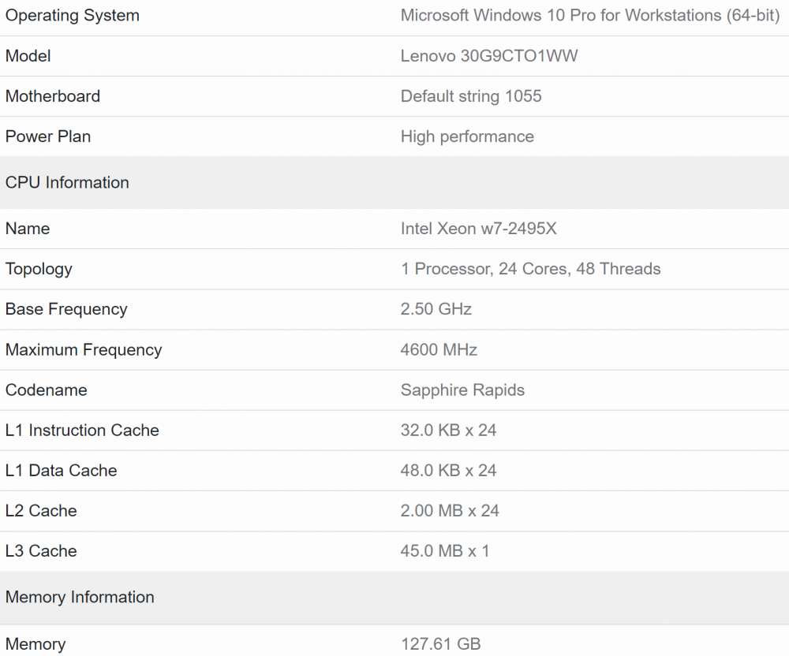This screenshot has height=656, width=789.
Task: Click the 'Motherboard' label
Action: point(53,96)
